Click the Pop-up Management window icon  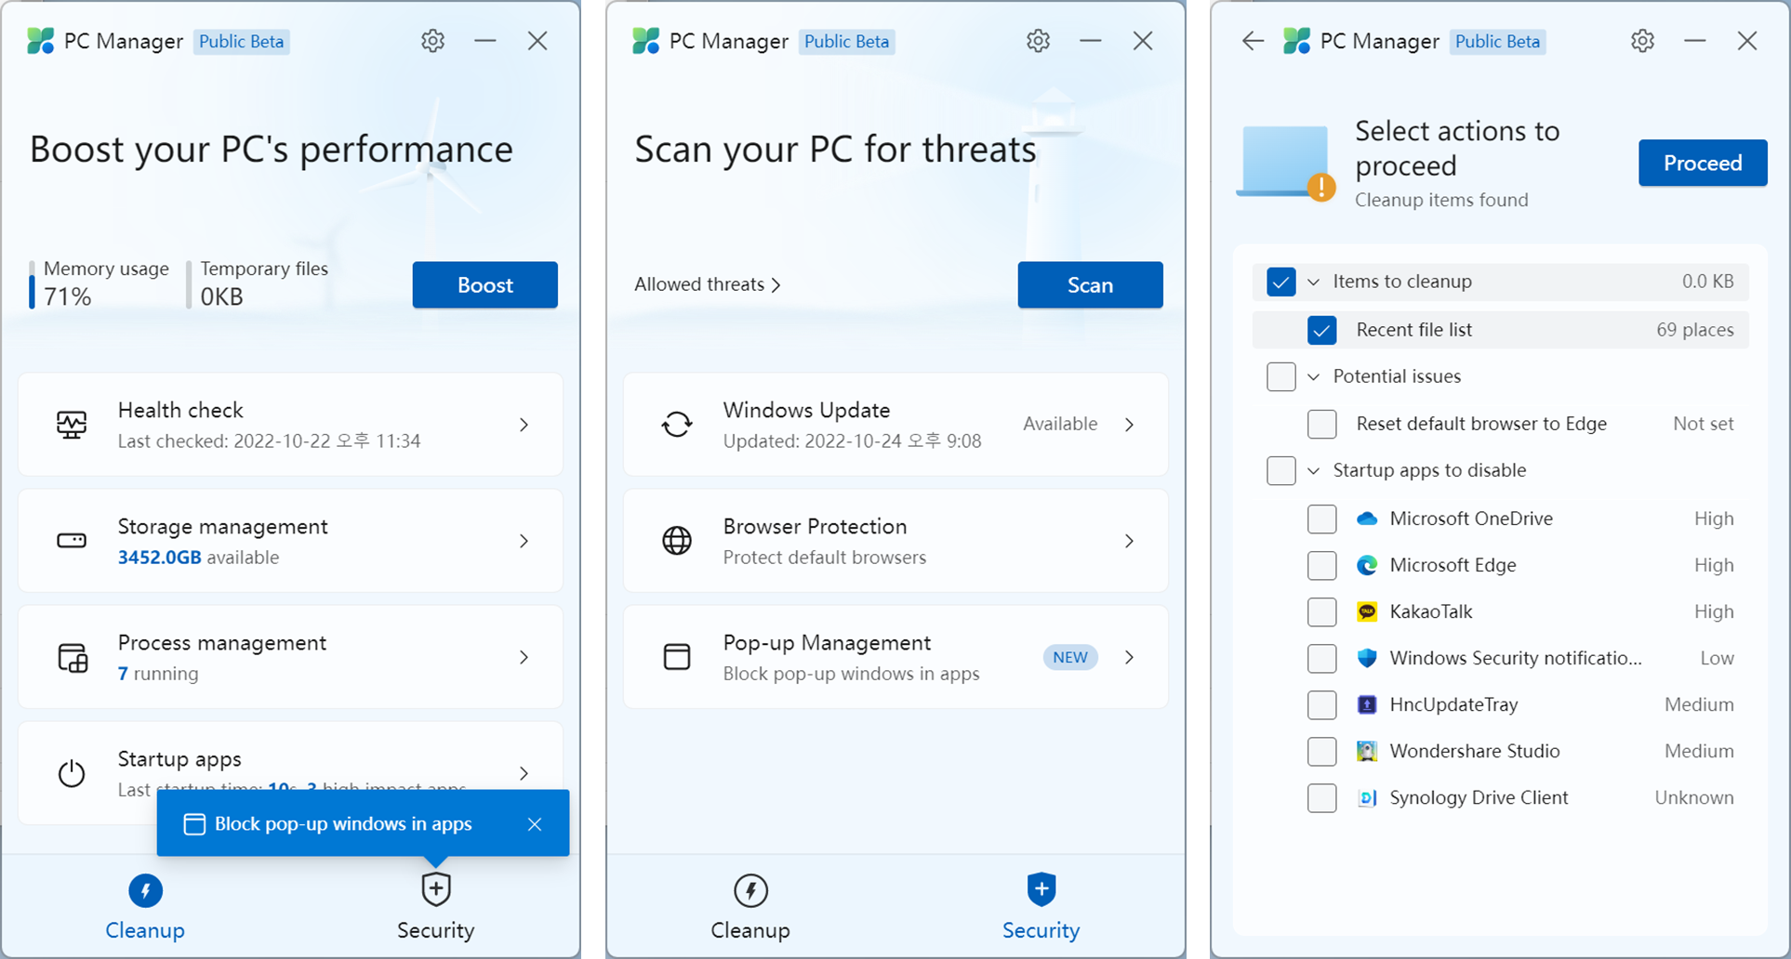tap(677, 657)
